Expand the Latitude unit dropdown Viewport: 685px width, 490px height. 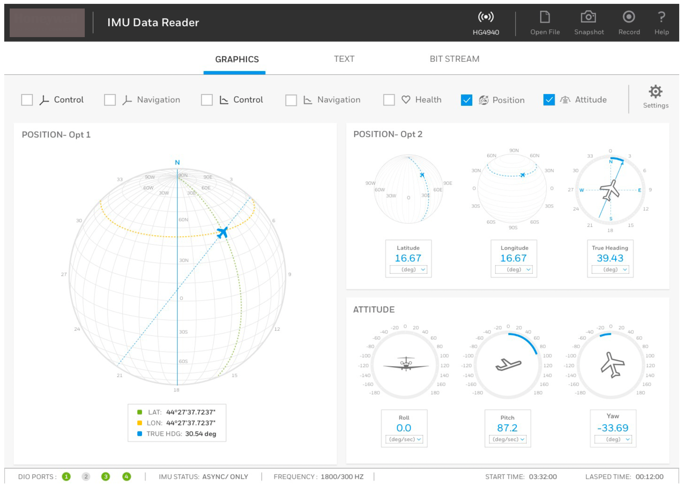[408, 269]
